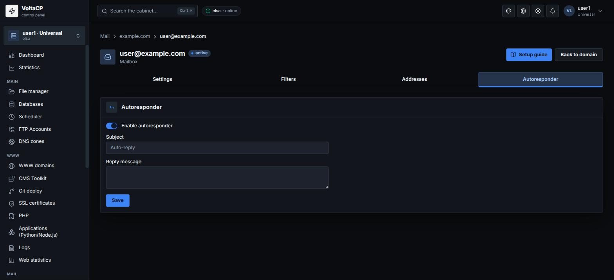Image resolution: width=614 pixels, height=280 pixels.
Task: Open Databases in the sidebar
Action: pos(44,104)
